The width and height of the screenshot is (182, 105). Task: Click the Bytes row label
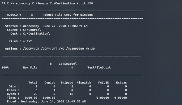11,94
